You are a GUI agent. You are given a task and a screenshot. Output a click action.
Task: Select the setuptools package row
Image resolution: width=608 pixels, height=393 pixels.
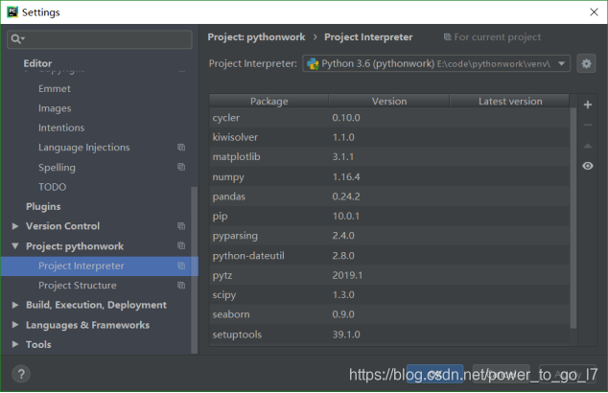click(389, 335)
